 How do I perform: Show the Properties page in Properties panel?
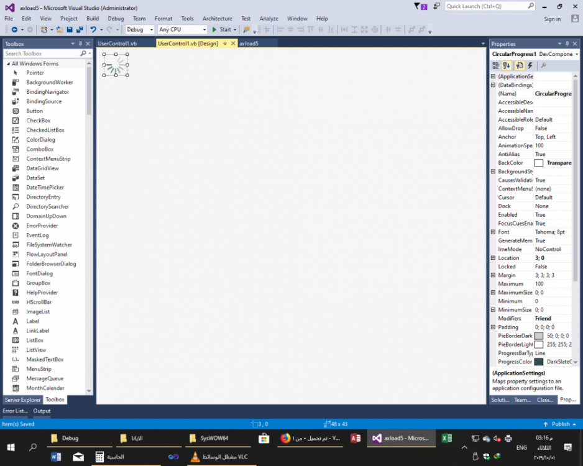click(520, 66)
